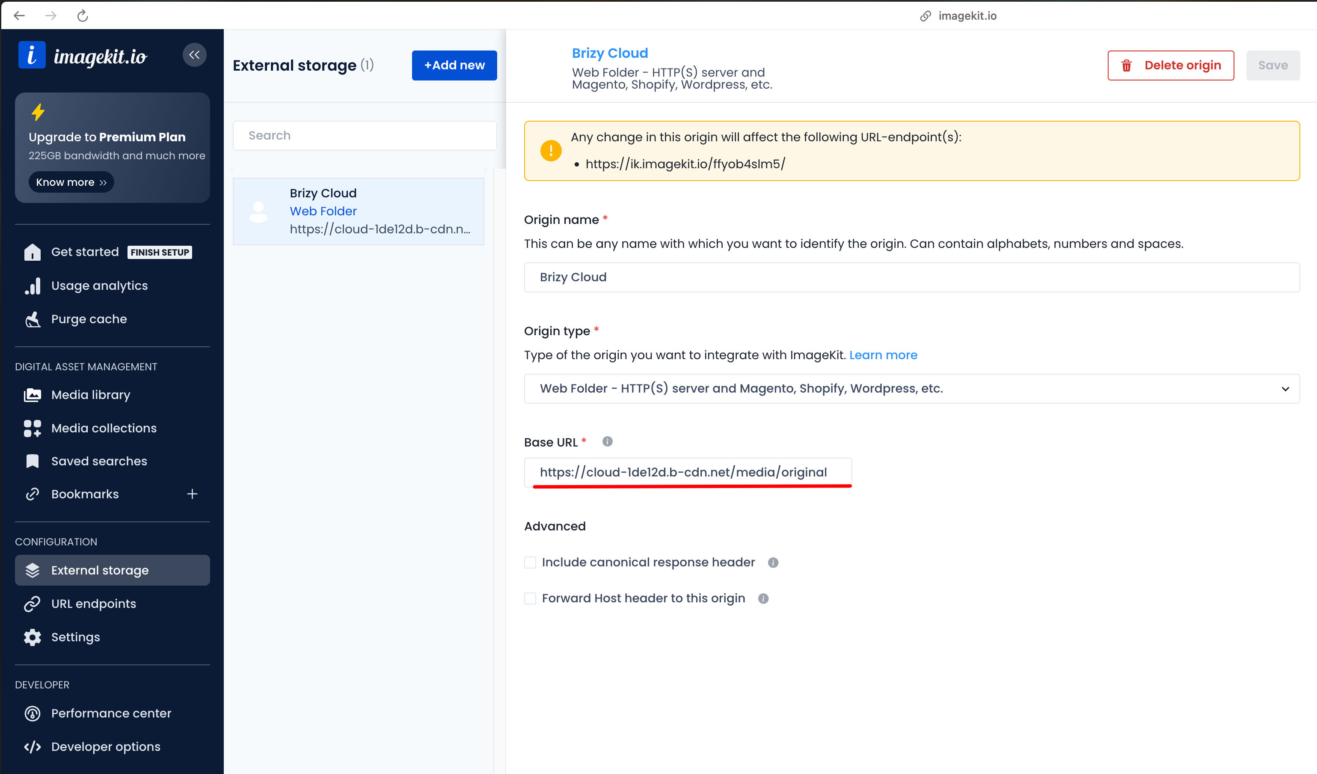The height and width of the screenshot is (774, 1317).
Task: Collapse the sidebar with double-chevron button
Action: tap(194, 55)
